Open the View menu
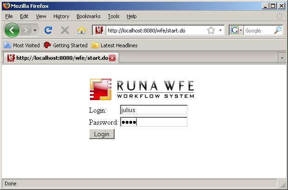This screenshot has width=288, height=190. 41,16
